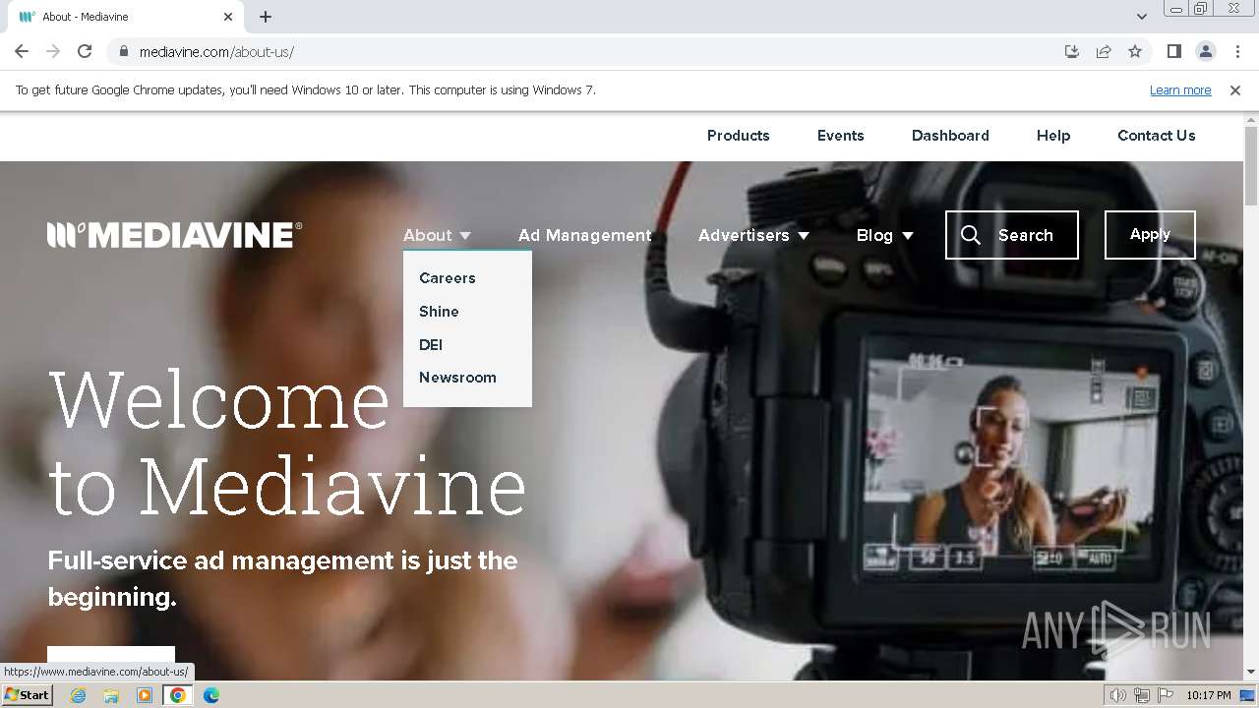Toggle Chrome side panel
Image resolution: width=1259 pixels, height=708 pixels.
point(1174,52)
